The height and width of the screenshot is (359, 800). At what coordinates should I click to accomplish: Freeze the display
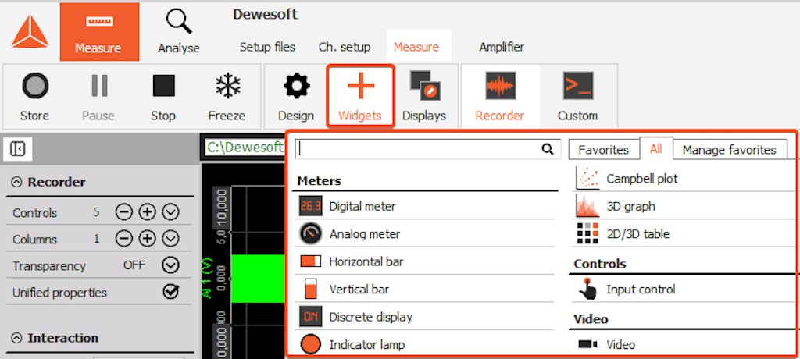click(227, 96)
